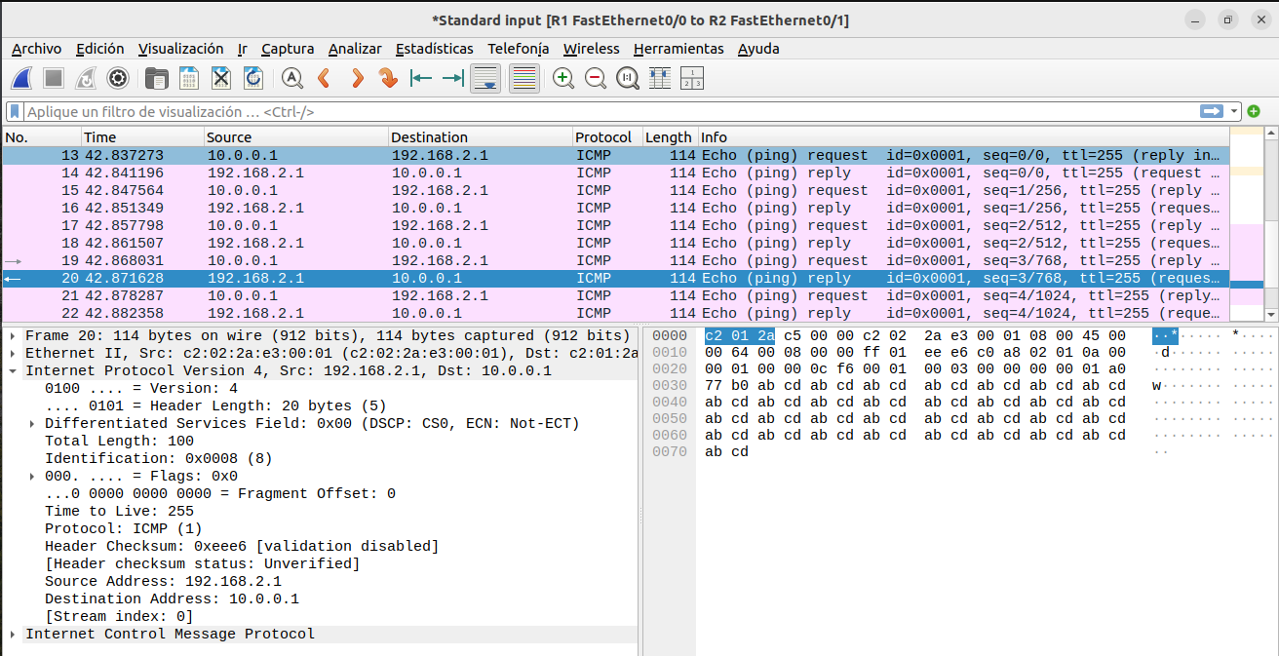1279x656 pixels.
Task: Jump to the last packet
Action: pyautogui.click(x=453, y=78)
